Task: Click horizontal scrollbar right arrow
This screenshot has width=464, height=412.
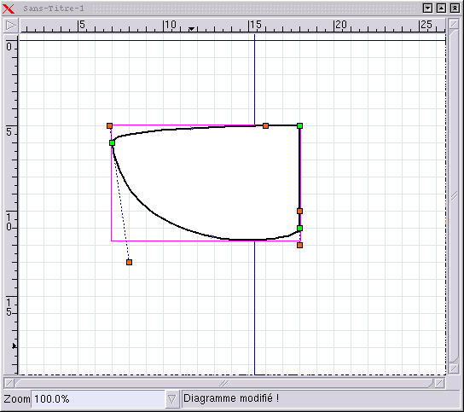Action: (x=440, y=383)
